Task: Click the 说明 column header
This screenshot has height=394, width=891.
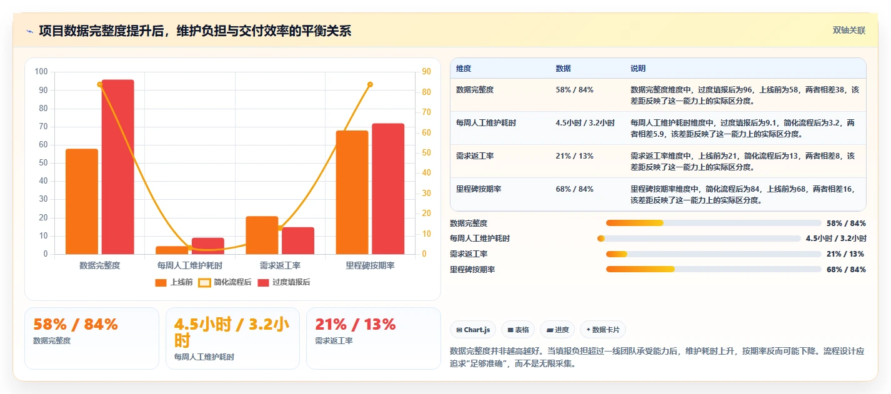Action: coord(638,69)
